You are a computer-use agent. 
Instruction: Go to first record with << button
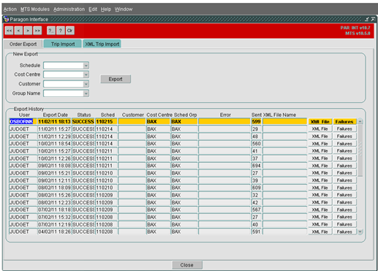tap(9, 31)
